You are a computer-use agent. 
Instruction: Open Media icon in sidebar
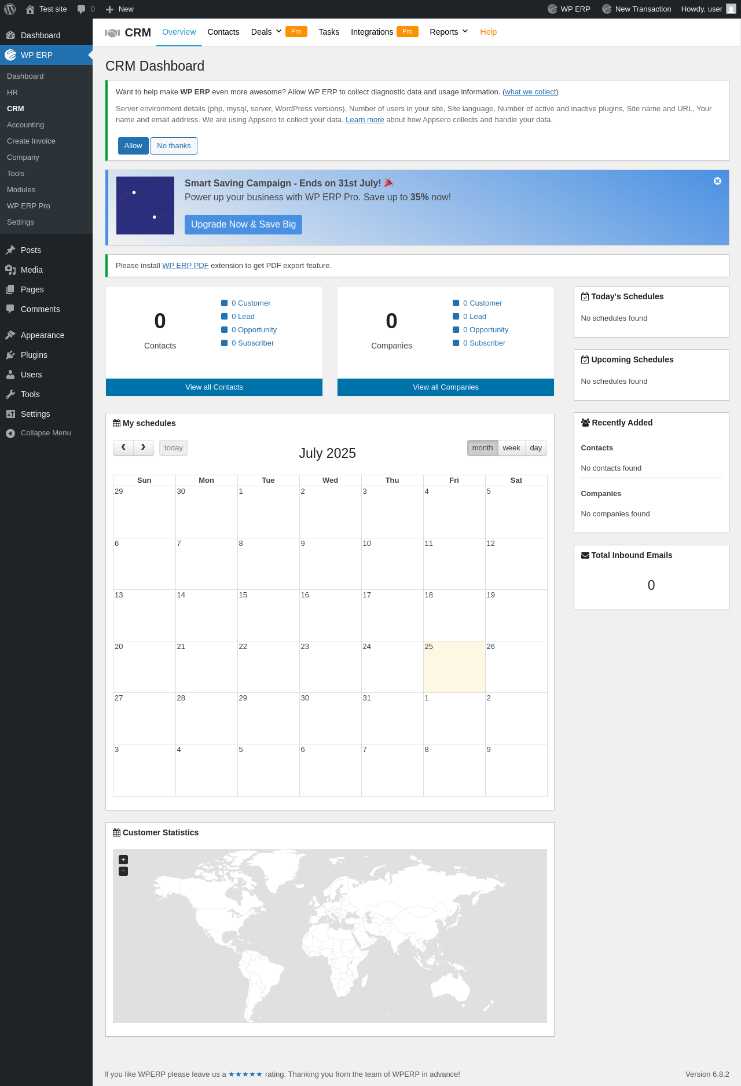click(x=10, y=270)
